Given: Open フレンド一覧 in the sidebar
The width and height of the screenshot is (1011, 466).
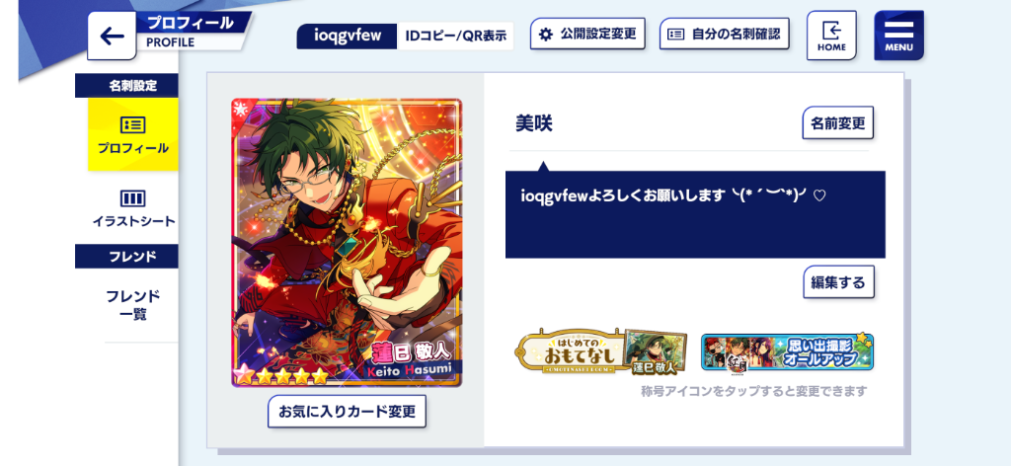Looking at the screenshot, I should click(x=133, y=305).
